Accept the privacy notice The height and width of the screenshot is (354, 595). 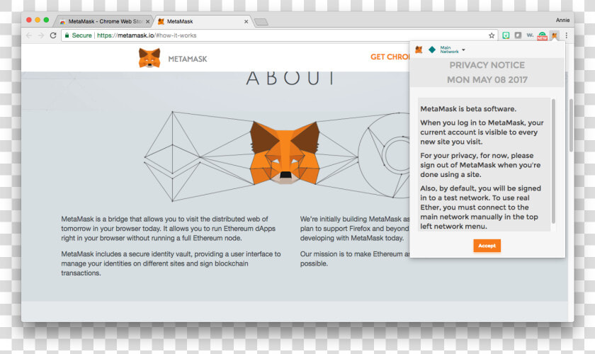pyautogui.click(x=487, y=246)
